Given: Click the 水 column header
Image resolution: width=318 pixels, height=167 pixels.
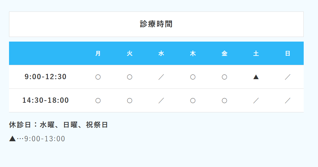Looking at the screenshot, I should click(x=161, y=53).
